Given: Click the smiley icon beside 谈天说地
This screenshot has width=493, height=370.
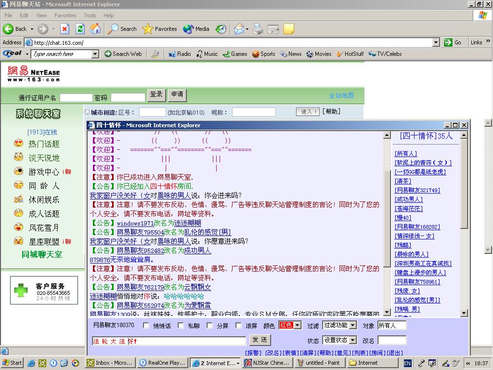Looking at the screenshot, I should 19,157.
